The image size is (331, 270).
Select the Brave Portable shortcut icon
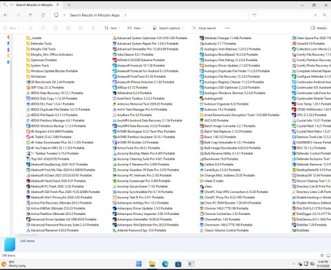[201, 137]
